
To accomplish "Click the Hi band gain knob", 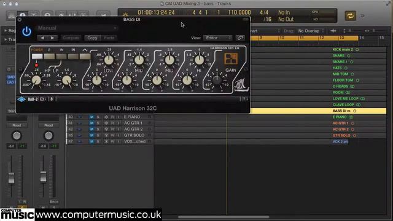I will coord(187,80).
